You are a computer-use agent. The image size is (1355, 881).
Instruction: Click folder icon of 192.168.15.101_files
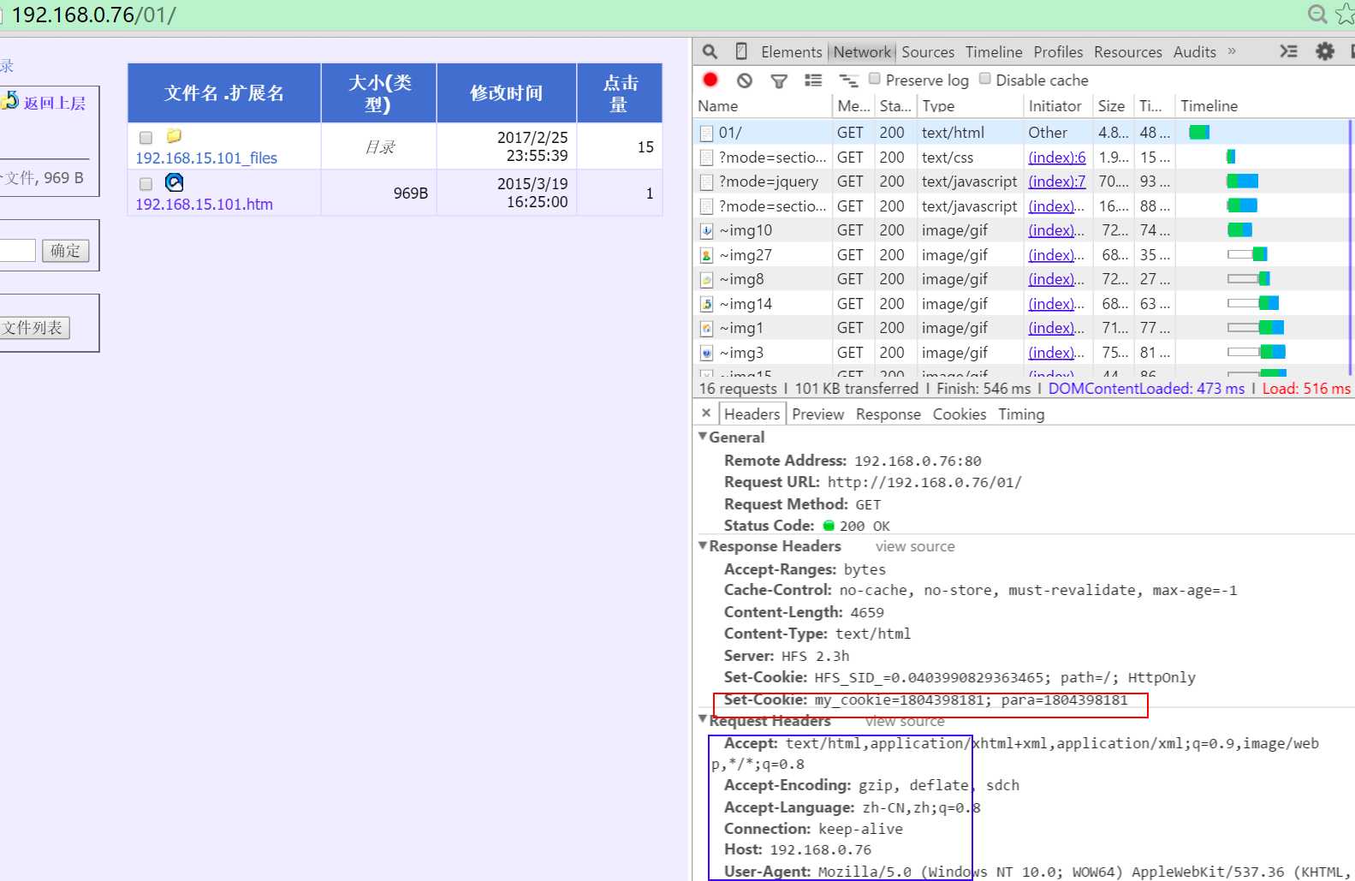click(174, 135)
